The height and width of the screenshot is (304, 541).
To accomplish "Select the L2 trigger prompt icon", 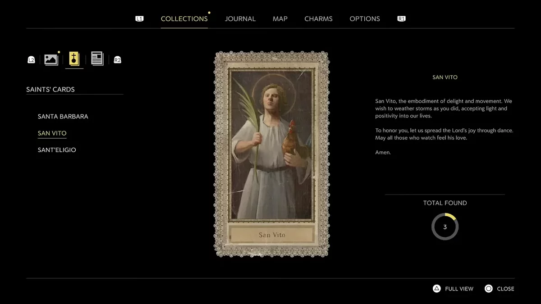I will click(x=31, y=59).
